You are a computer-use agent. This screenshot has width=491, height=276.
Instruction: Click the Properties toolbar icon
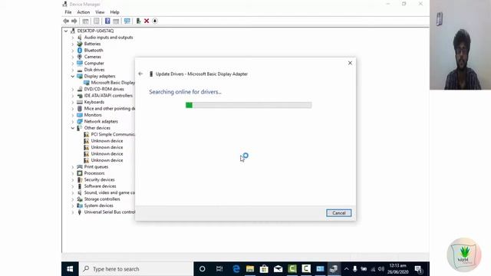(x=97, y=21)
